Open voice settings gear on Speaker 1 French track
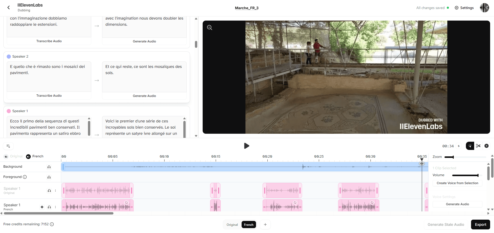Screen dimensions: 494x233 [42, 207]
